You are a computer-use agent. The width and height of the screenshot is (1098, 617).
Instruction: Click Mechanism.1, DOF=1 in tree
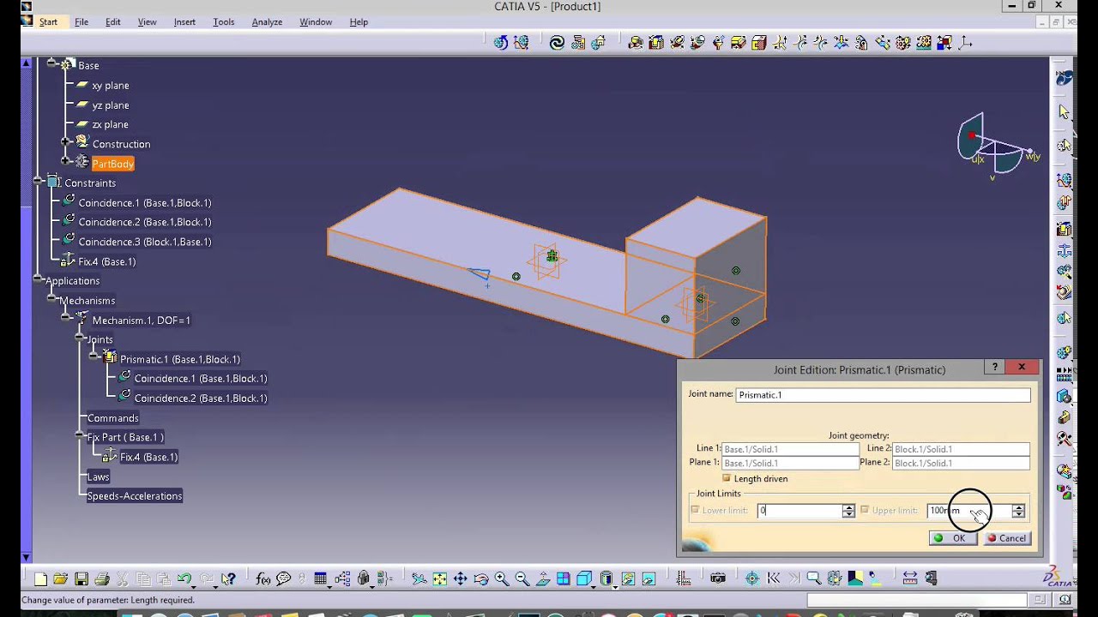141,320
